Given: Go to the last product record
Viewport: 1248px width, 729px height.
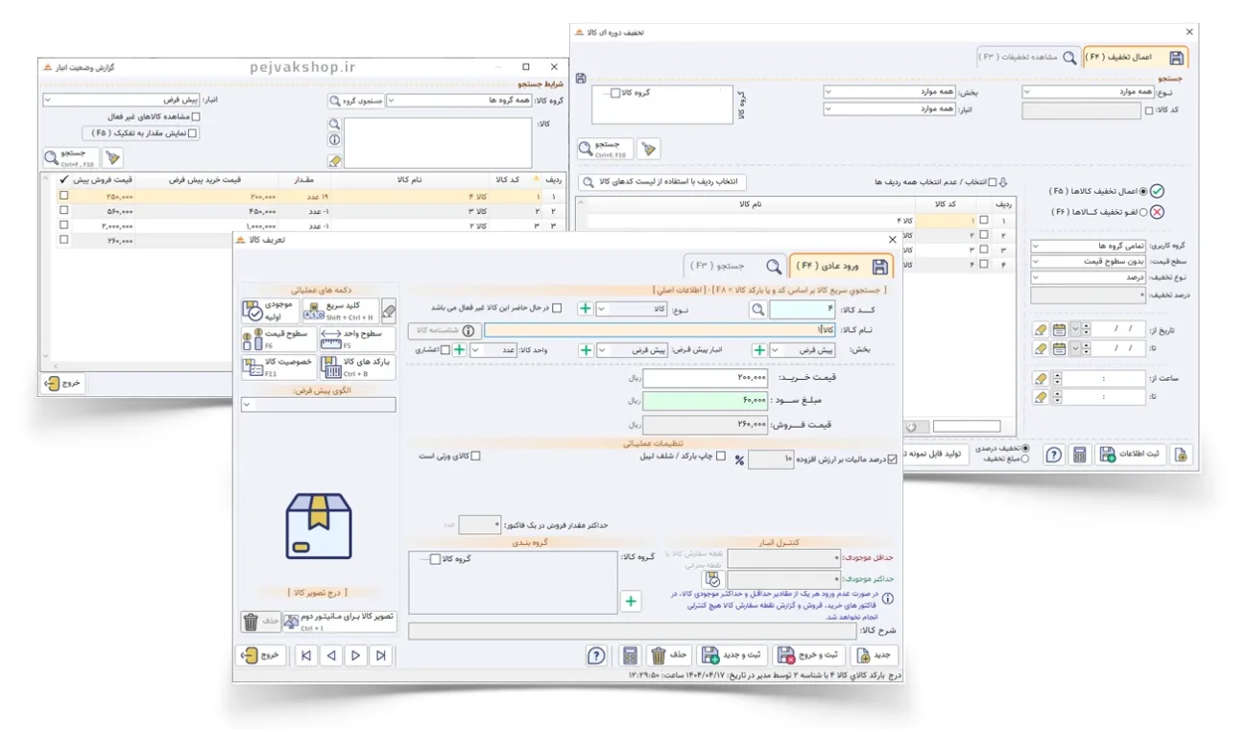Looking at the screenshot, I should click(381, 655).
